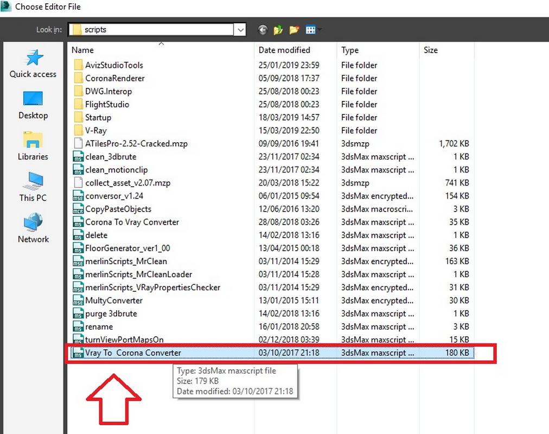Click date 28/08/2018 03:26 cell
This screenshot has height=434, width=549.
289,222
